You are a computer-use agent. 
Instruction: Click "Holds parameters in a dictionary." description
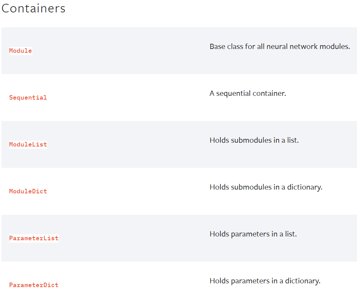coord(265,281)
